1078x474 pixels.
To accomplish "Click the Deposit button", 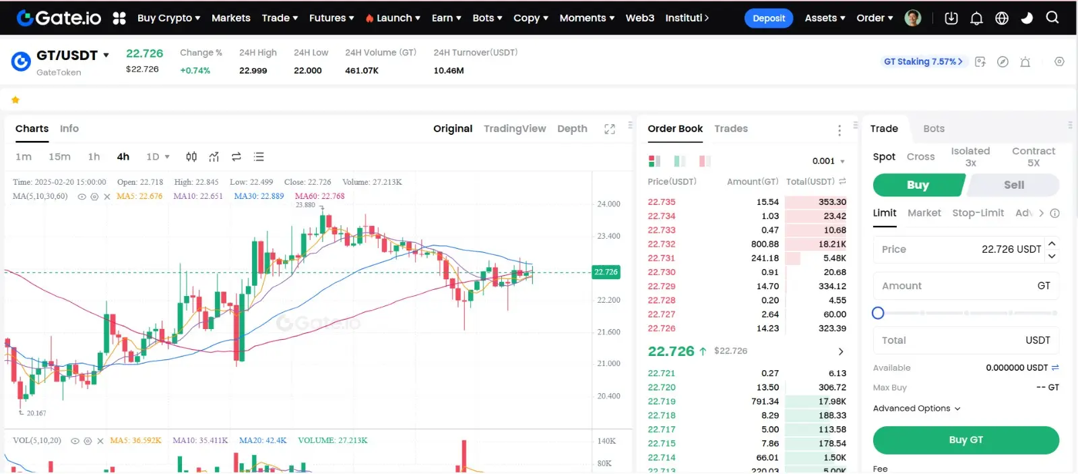I will coord(769,18).
